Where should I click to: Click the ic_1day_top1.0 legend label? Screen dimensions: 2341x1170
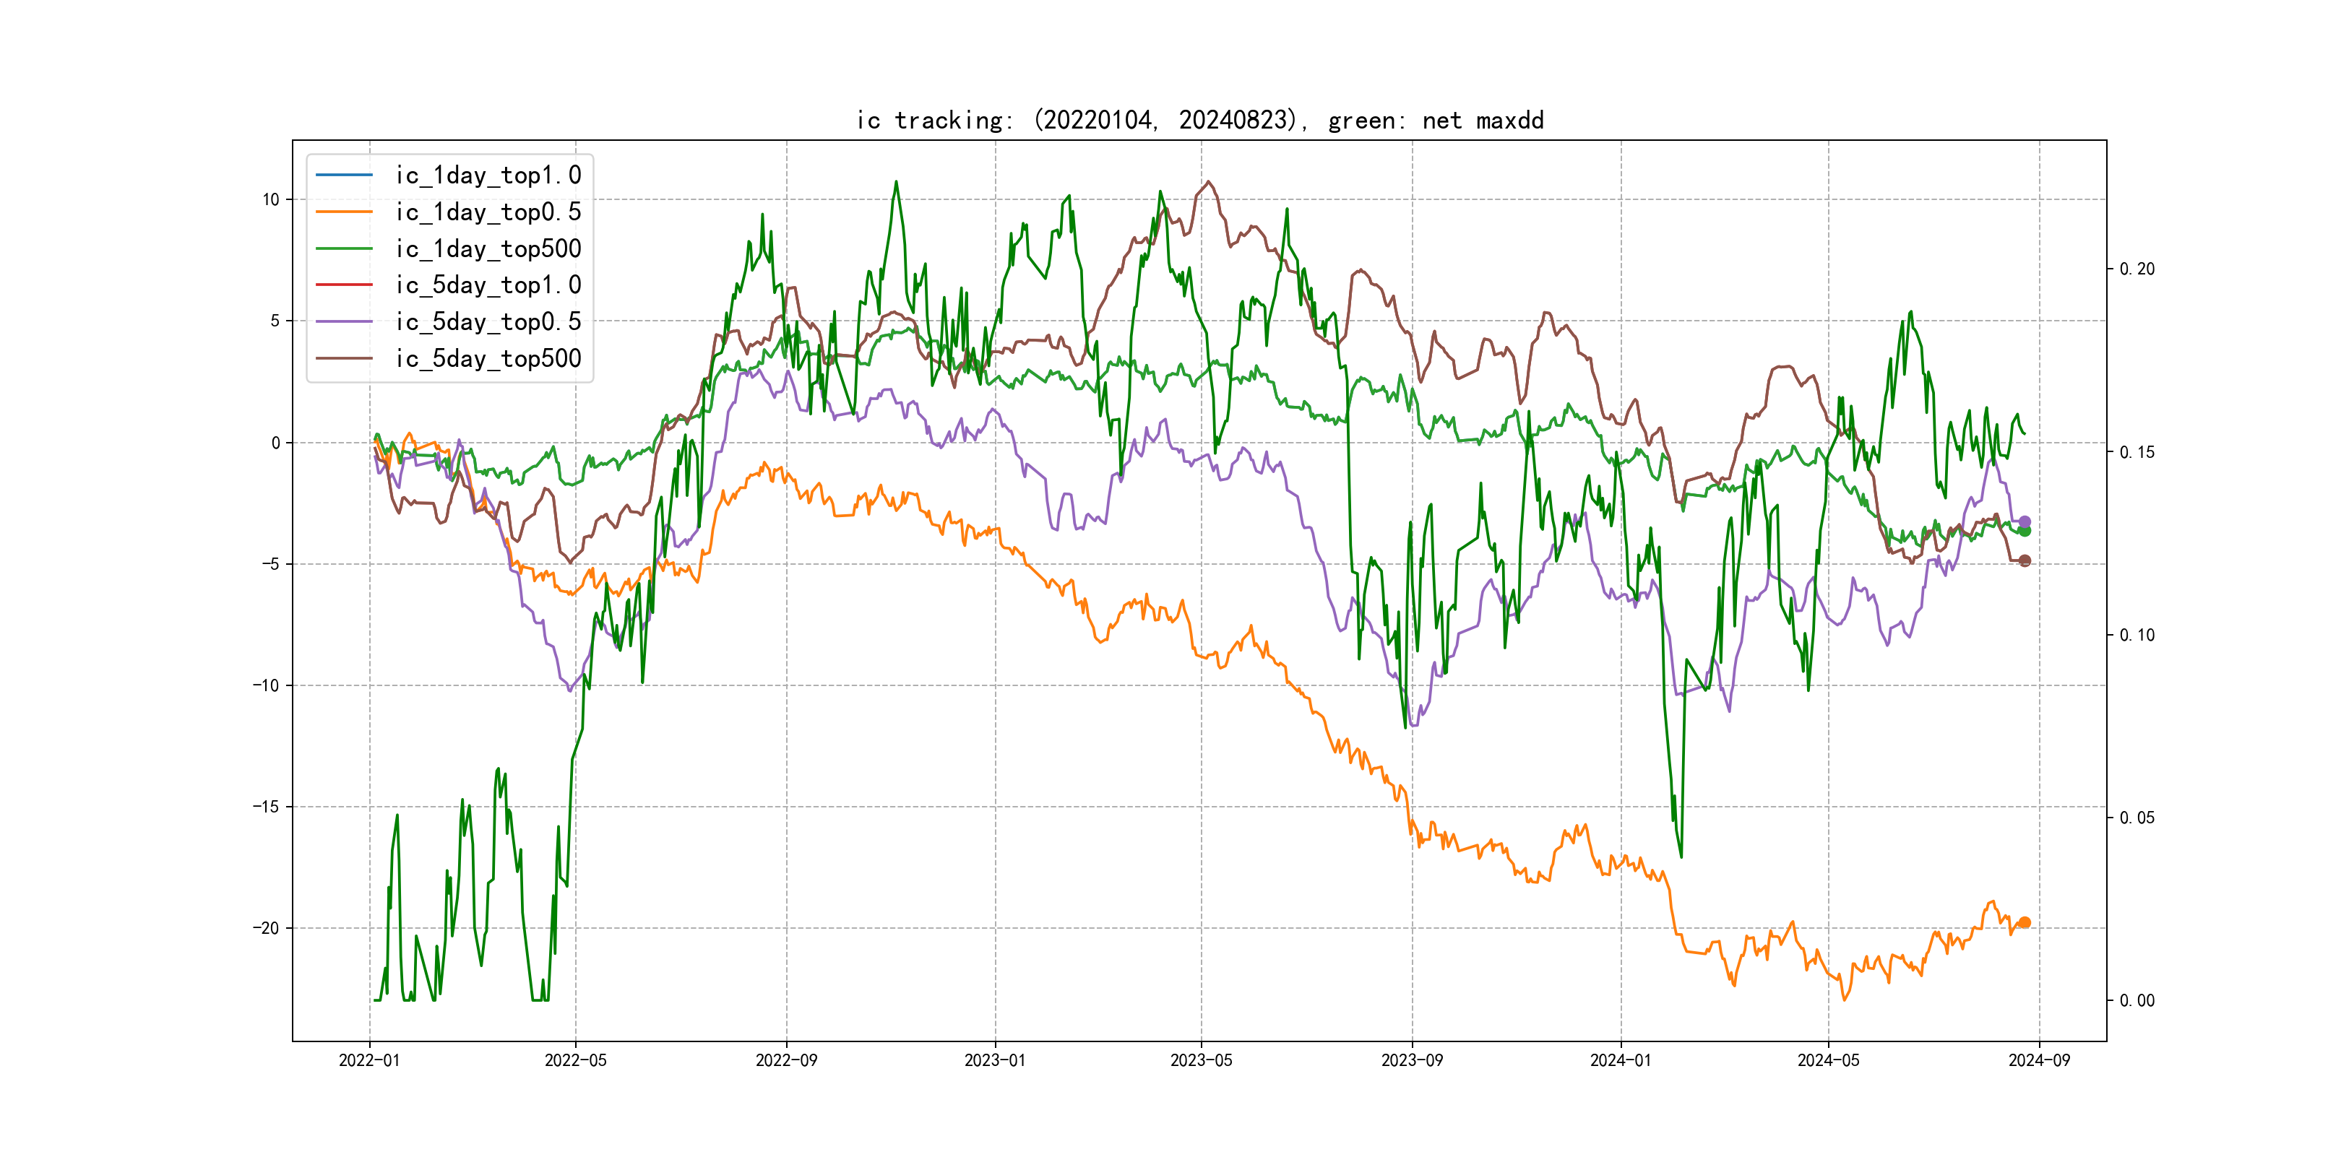pos(488,174)
